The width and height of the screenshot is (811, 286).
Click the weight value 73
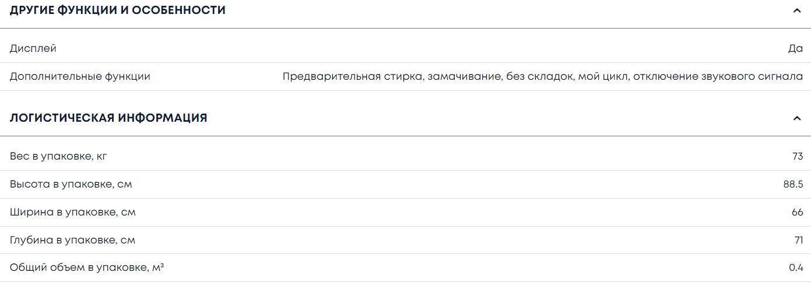click(x=797, y=156)
